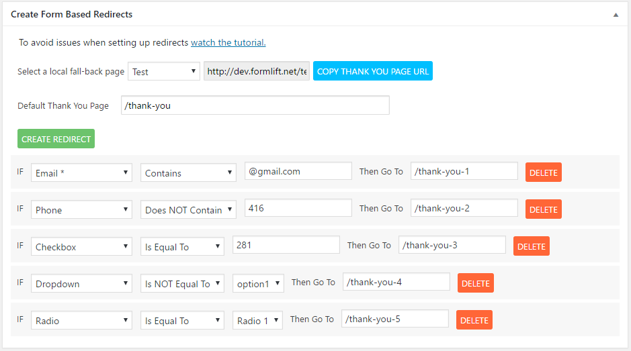Open the local fall-back page dropdown
631x351 pixels.
164,71
